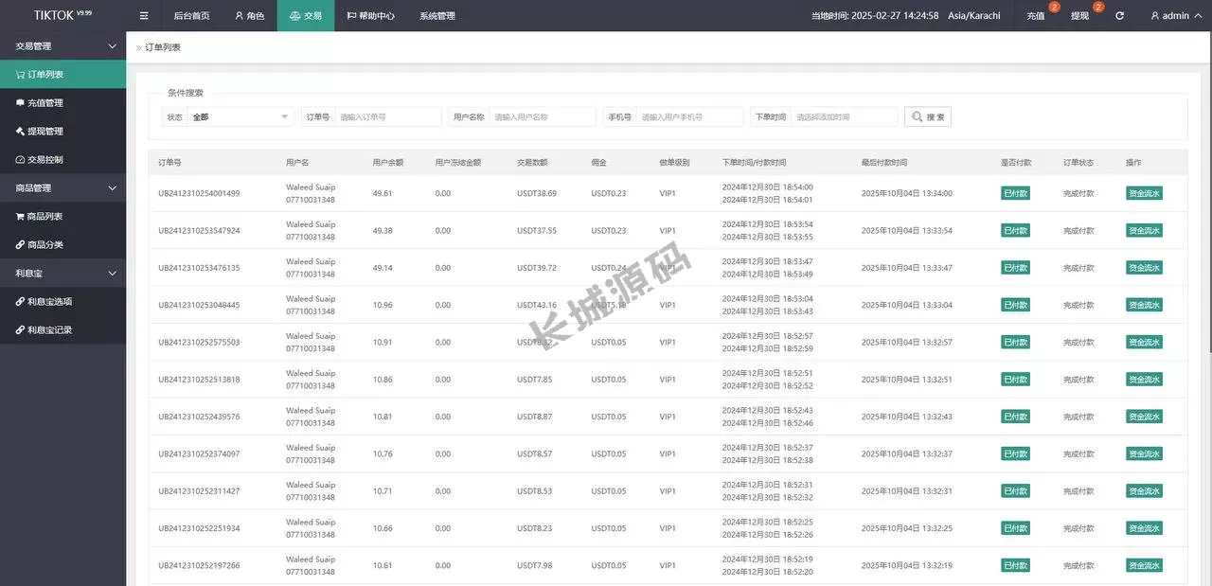The width and height of the screenshot is (1212, 586).
Task: Click the 订单号 column header
Action: [169, 163]
